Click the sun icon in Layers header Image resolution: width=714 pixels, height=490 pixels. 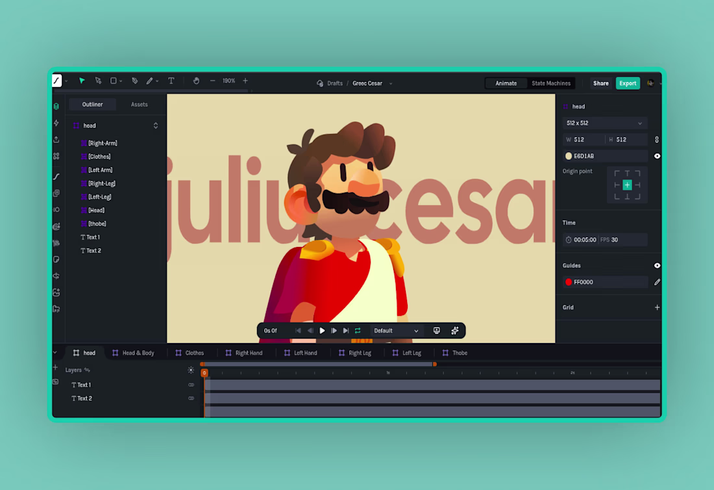(x=191, y=370)
